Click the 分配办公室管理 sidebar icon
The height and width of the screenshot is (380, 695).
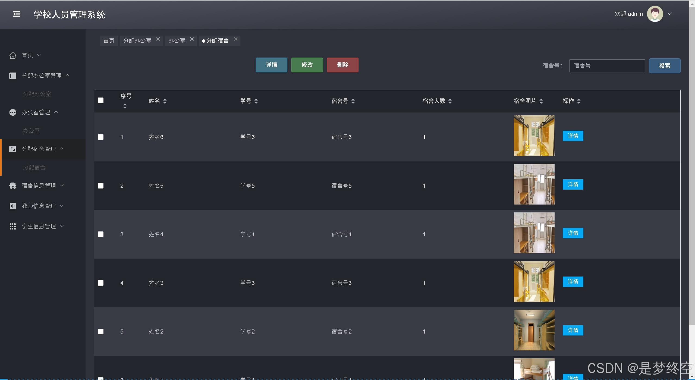13,76
